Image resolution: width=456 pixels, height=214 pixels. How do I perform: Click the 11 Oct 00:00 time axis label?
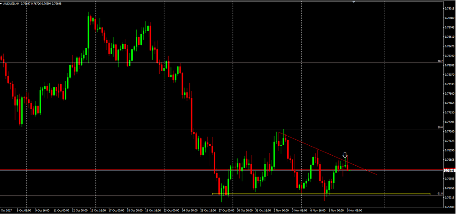click(61, 209)
